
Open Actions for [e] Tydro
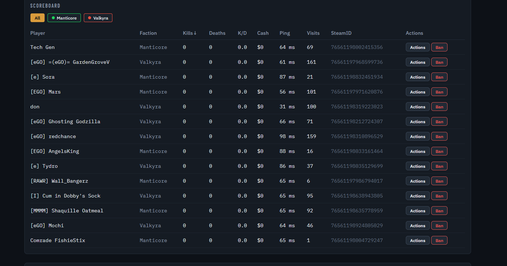tap(417, 166)
